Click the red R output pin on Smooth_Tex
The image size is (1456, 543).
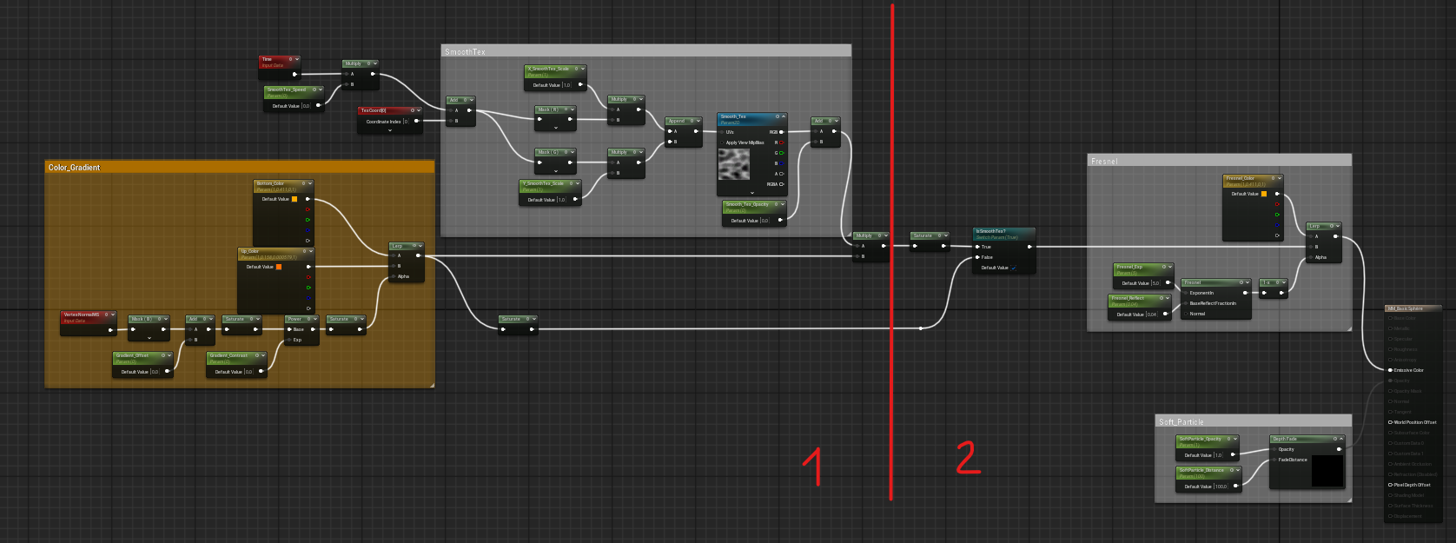pyautogui.click(x=781, y=142)
